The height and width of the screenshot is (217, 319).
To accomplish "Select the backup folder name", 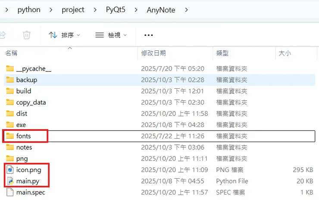I will pyautogui.click(x=27, y=80).
